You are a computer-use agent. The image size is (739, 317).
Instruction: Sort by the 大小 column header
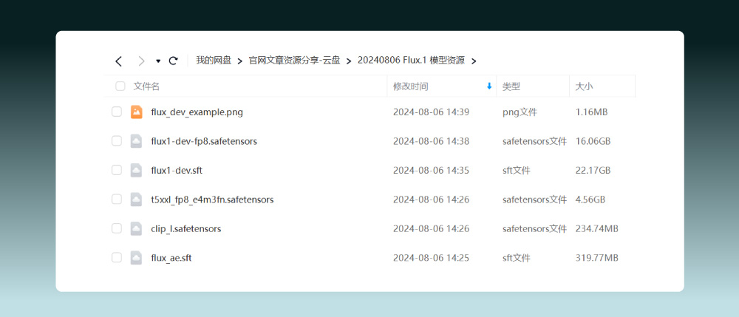click(x=585, y=86)
